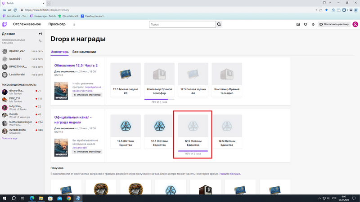Open the user profile avatar menu
Viewport: 360px width, 202px height.
[355, 24]
